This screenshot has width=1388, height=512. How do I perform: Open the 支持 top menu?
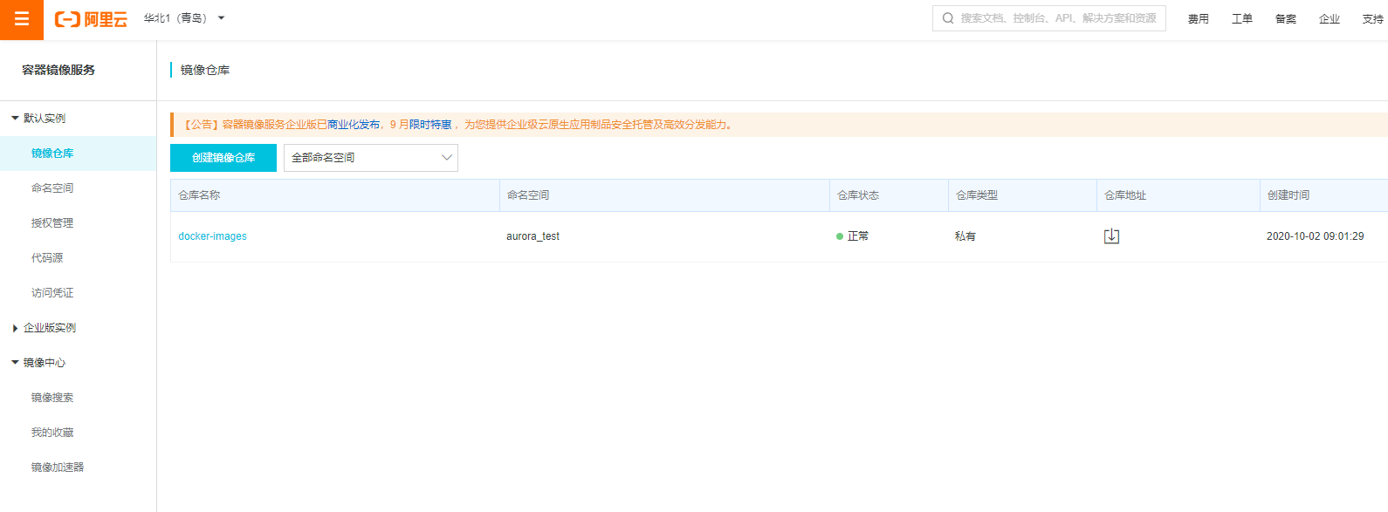(1373, 19)
